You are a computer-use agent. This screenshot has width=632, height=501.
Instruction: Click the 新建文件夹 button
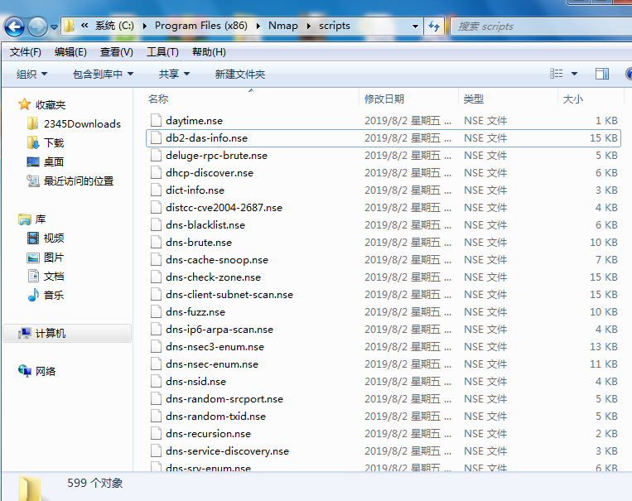240,74
